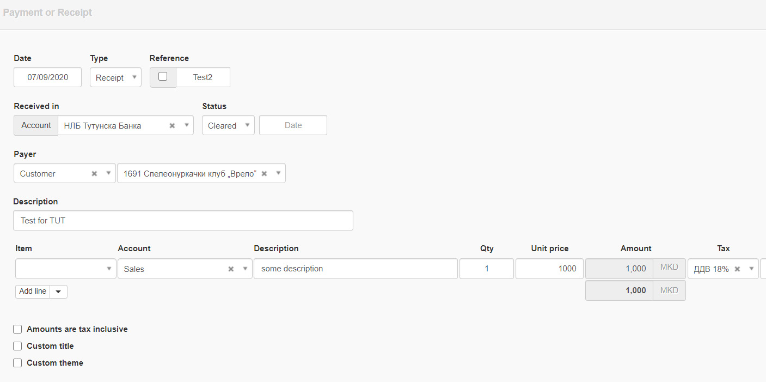Click the Unit price field showing 1000
Viewport: 766px width, 382px height.
pyautogui.click(x=549, y=269)
